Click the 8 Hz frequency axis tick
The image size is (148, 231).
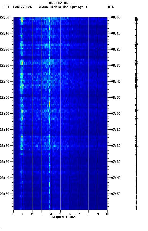(x=88, y=214)
